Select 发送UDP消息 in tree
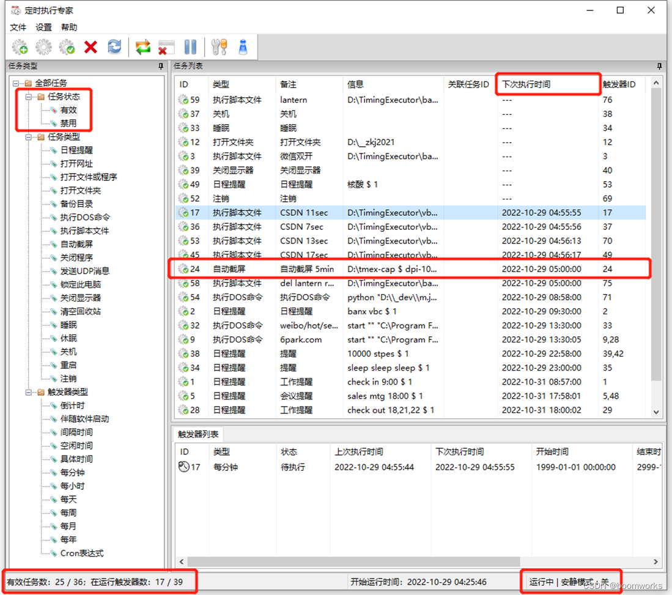 tap(85, 271)
